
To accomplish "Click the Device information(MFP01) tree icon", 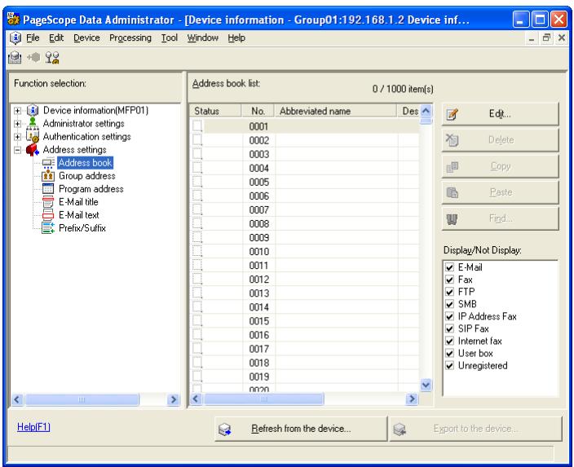I will tap(33, 110).
